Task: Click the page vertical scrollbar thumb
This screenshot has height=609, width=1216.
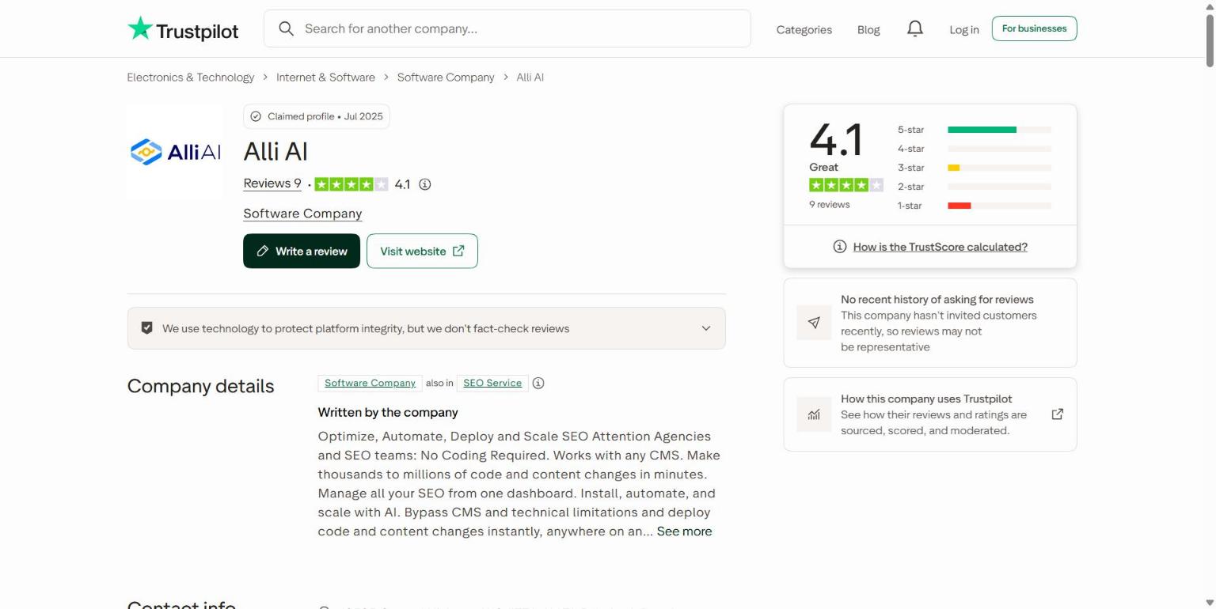Action: pyautogui.click(x=1210, y=40)
